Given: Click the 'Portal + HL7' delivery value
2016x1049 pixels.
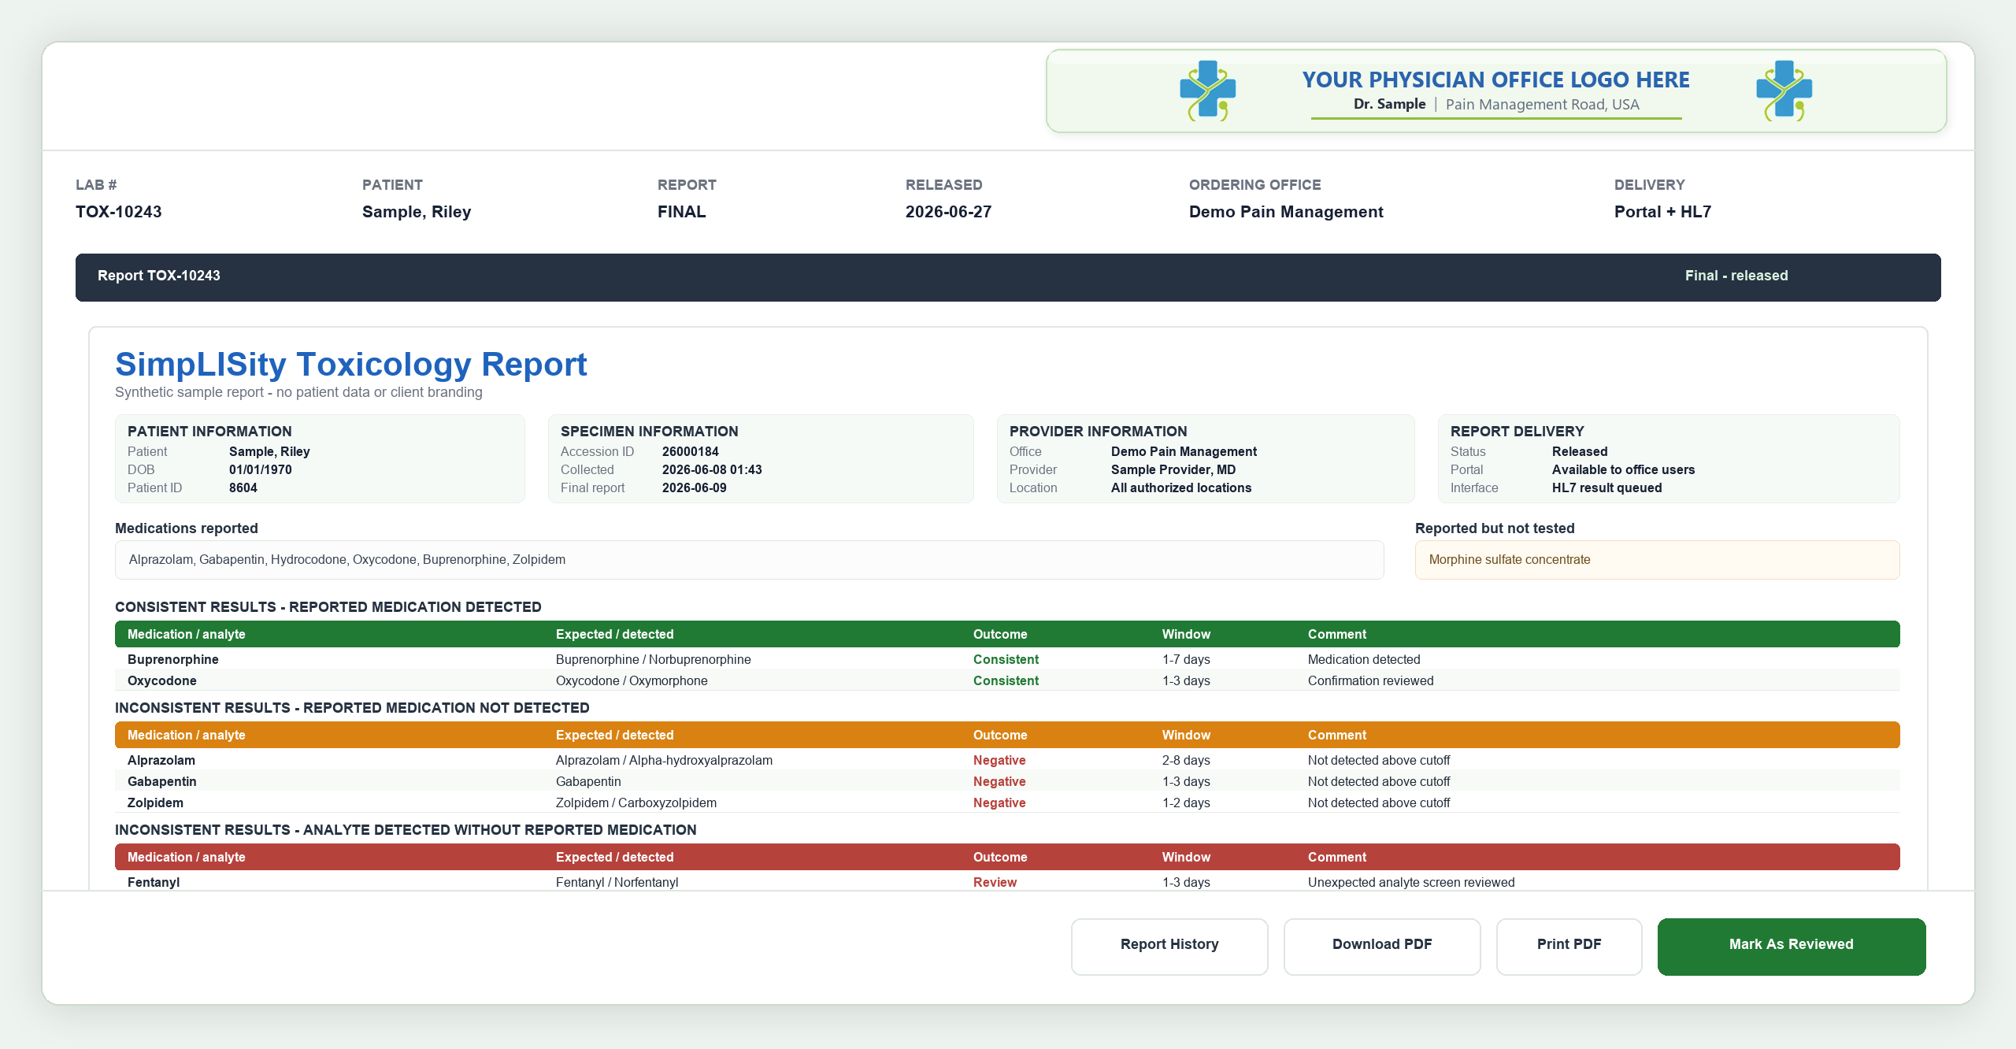Looking at the screenshot, I should 1662,212.
